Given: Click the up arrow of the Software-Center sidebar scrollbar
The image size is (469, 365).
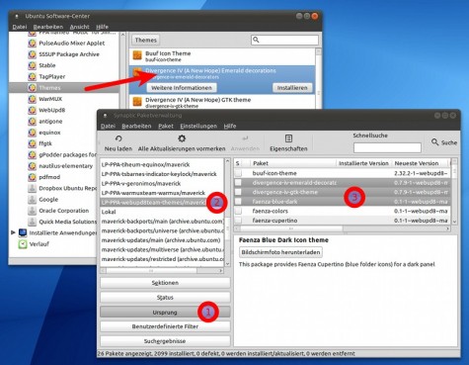Looking at the screenshot, I should [x=122, y=35].
